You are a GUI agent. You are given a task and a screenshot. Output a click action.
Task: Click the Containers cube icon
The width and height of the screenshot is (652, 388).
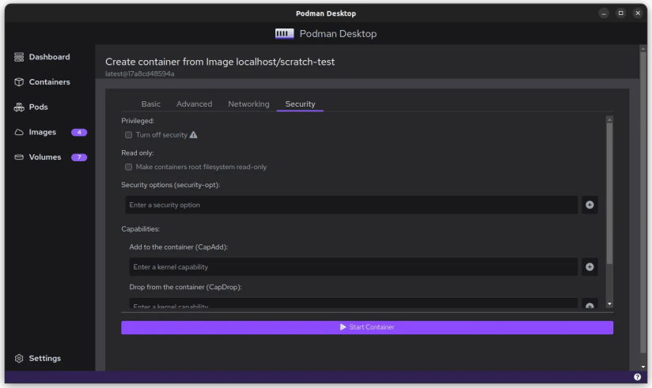pos(19,82)
